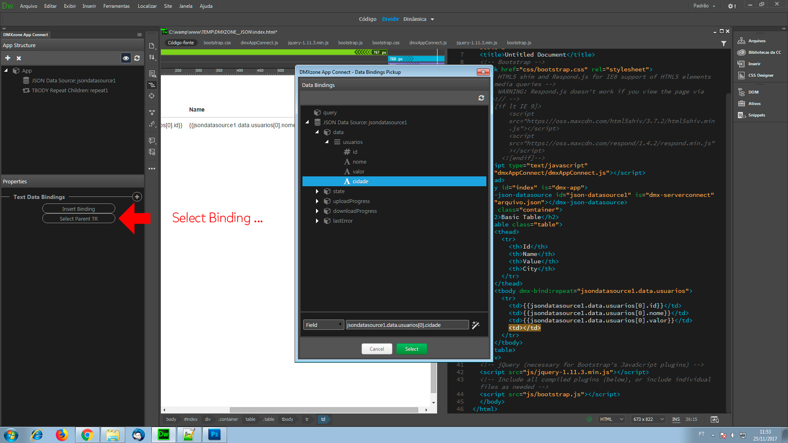Expand the uploadProgress node
Screen dimensions: 788x443
(x=317, y=201)
